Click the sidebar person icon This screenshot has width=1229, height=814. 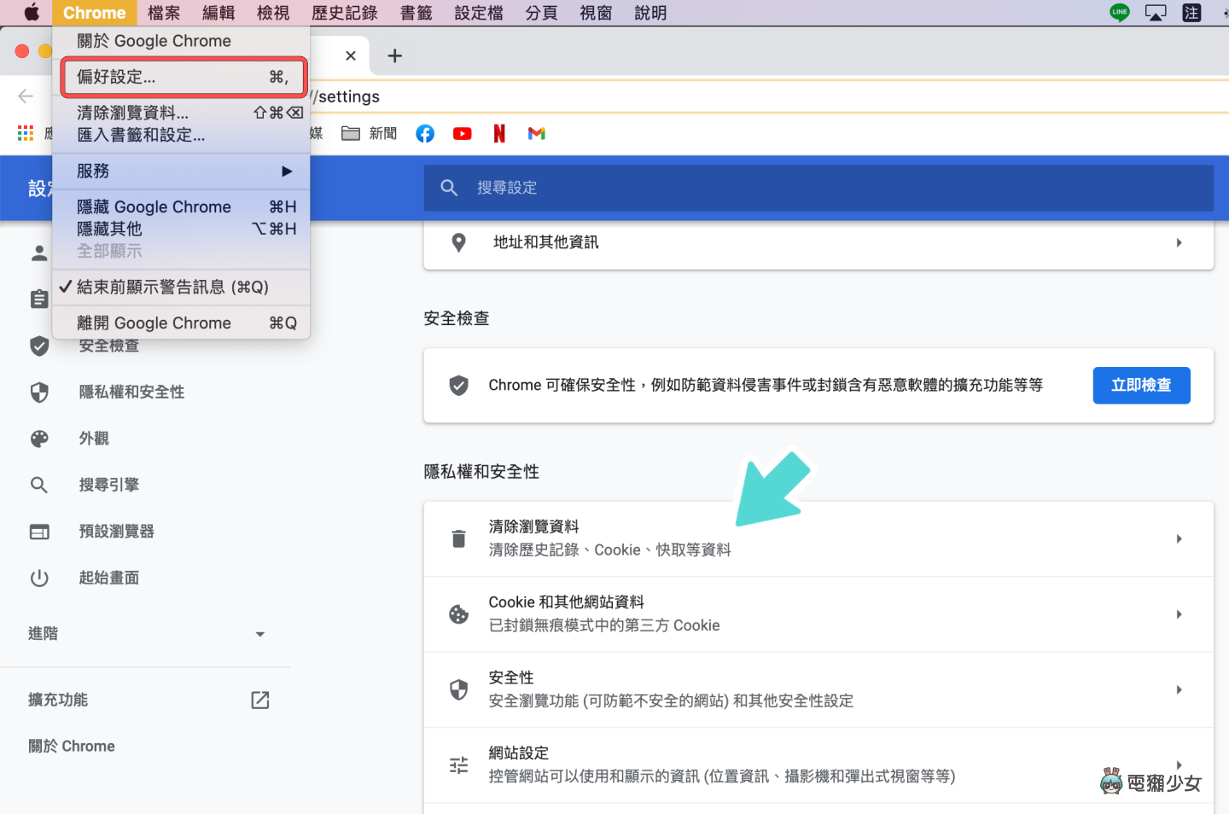pyautogui.click(x=39, y=253)
